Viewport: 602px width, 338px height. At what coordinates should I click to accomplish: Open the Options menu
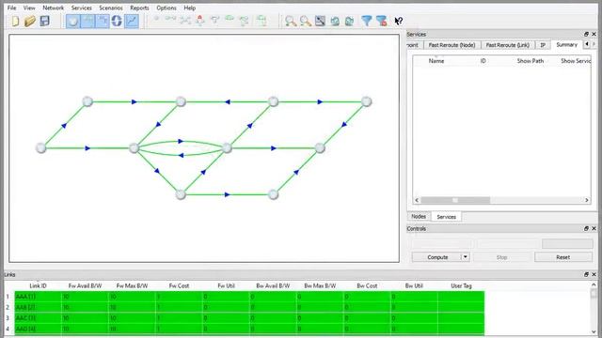pos(166,8)
